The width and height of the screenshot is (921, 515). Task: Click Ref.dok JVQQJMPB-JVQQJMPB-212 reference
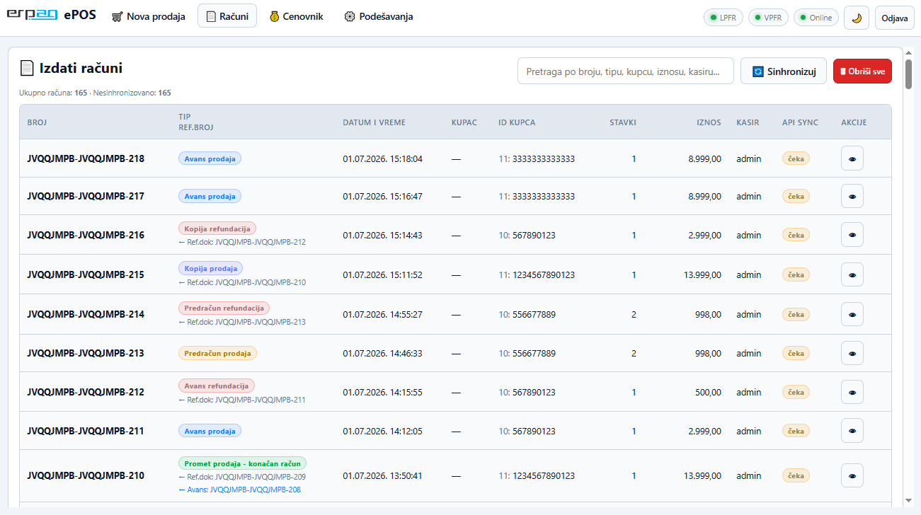click(x=242, y=242)
